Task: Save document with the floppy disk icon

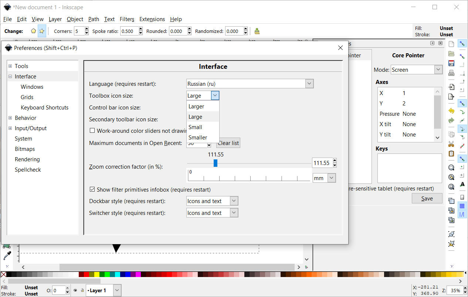Action: tap(451, 63)
